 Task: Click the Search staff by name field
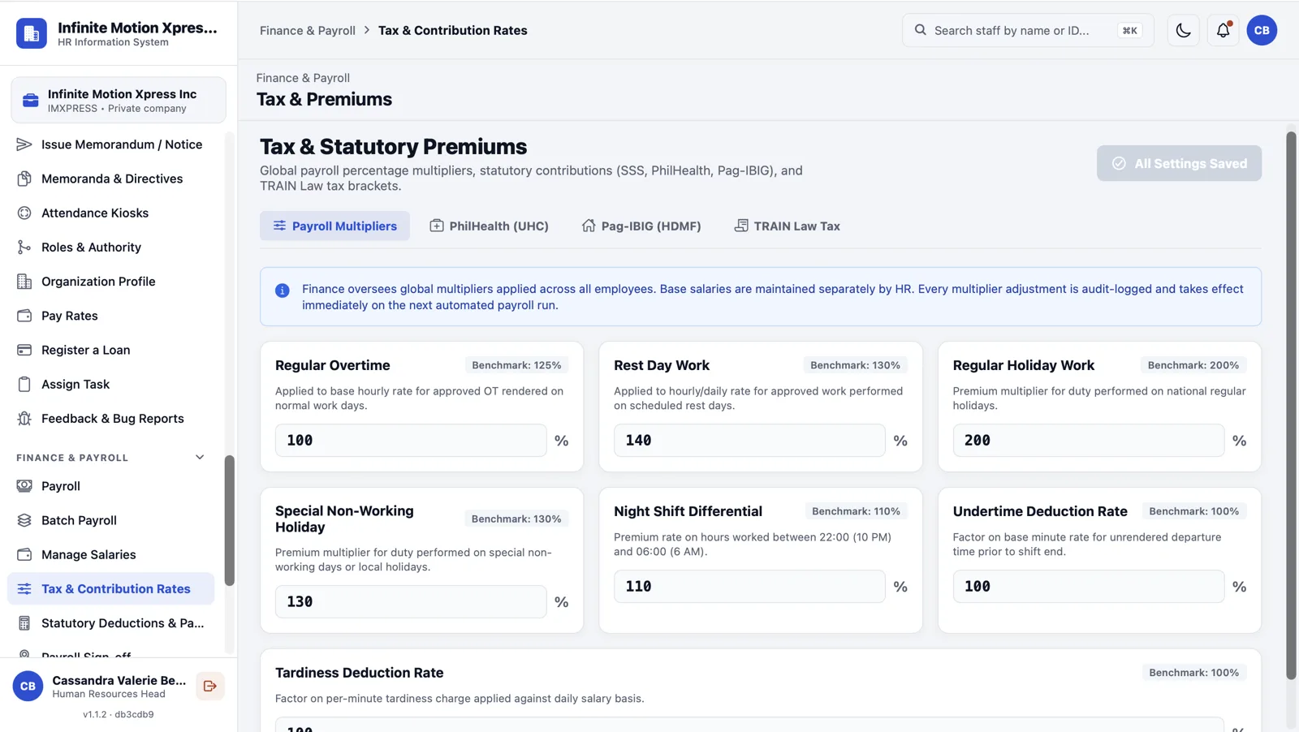click(x=1027, y=30)
